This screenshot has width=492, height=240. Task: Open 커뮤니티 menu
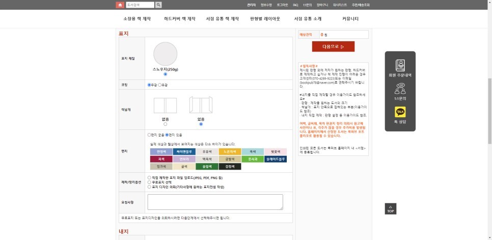click(350, 19)
